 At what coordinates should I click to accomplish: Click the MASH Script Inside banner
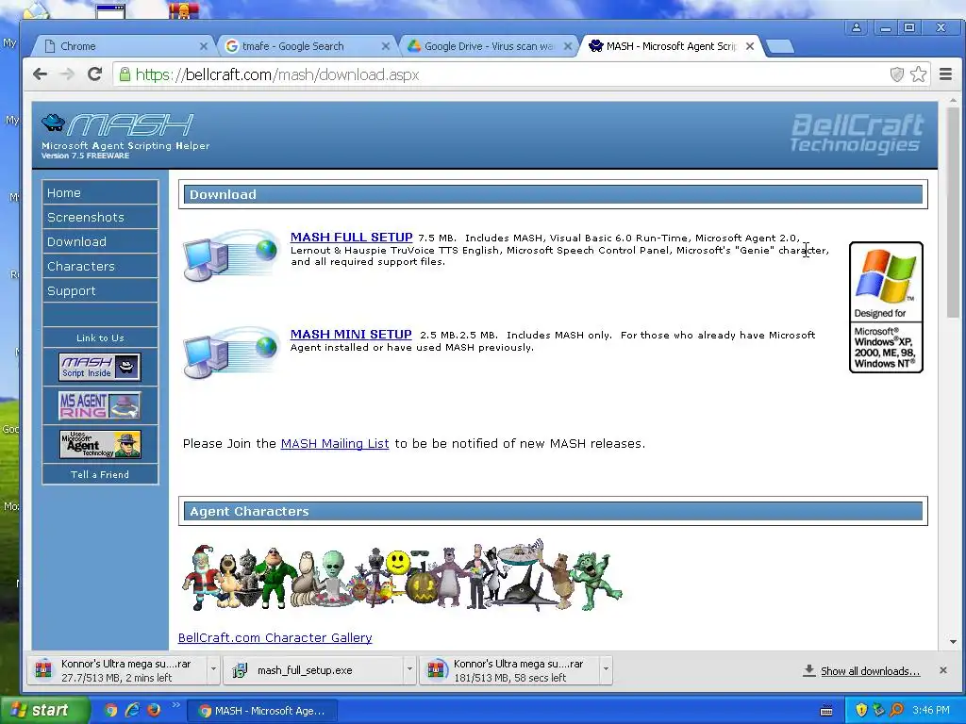point(100,367)
